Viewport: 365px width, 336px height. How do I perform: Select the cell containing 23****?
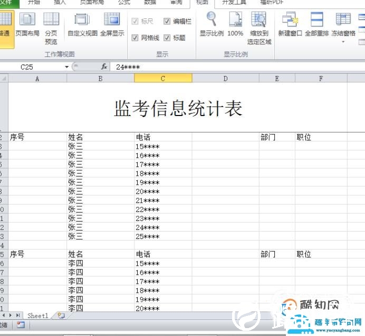[x=163, y=218]
